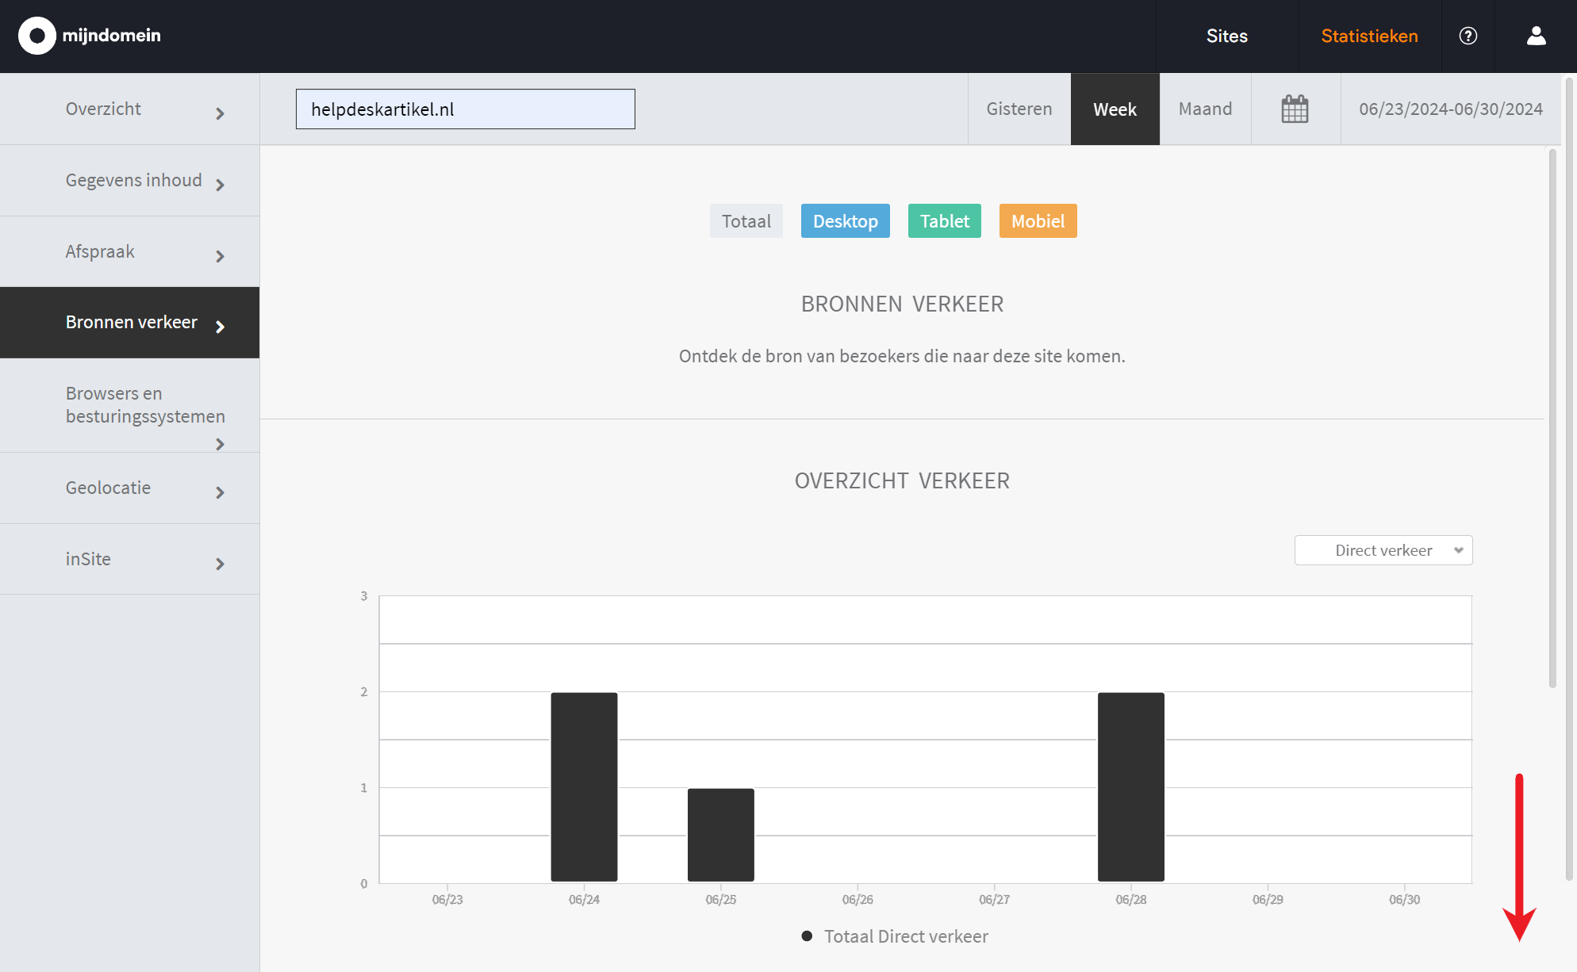Click the Geolocatie chevron arrow
Screen dimensions: 1577x972
pos(220,492)
